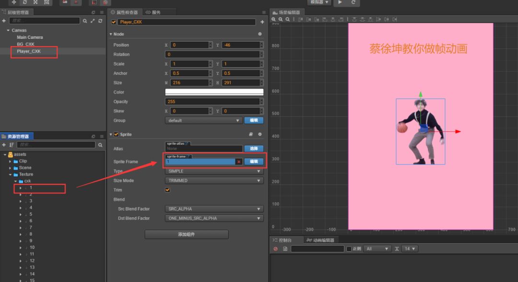Open console font size 14 dropdown
The width and height of the screenshot is (518, 282).
(x=410, y=248)
